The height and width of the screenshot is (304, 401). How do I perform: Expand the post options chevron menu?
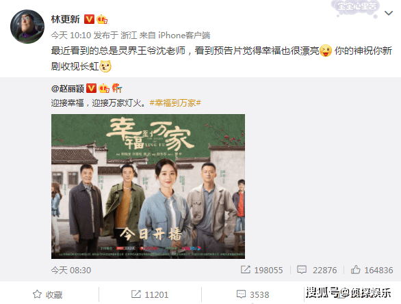coord(389,13)
